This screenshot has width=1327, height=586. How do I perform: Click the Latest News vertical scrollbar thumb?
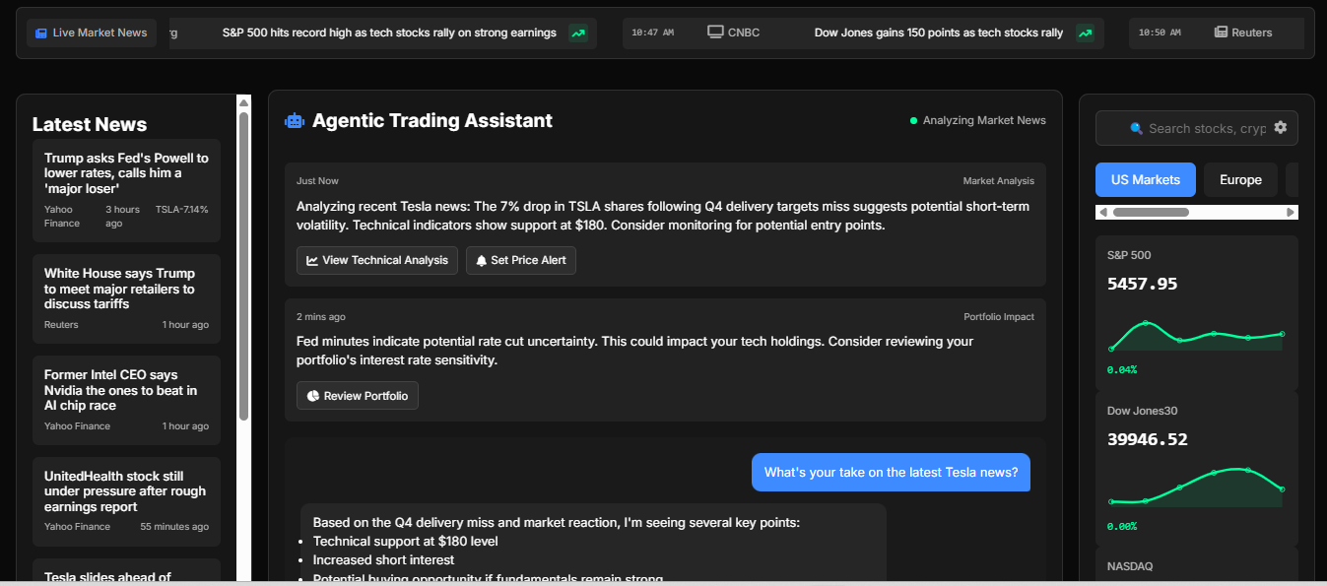pyautogui.click(x=244, y=266)
